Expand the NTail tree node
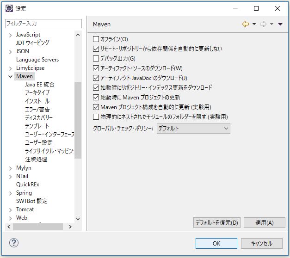Viewport: 290px width, 258px height. (10, 177)
